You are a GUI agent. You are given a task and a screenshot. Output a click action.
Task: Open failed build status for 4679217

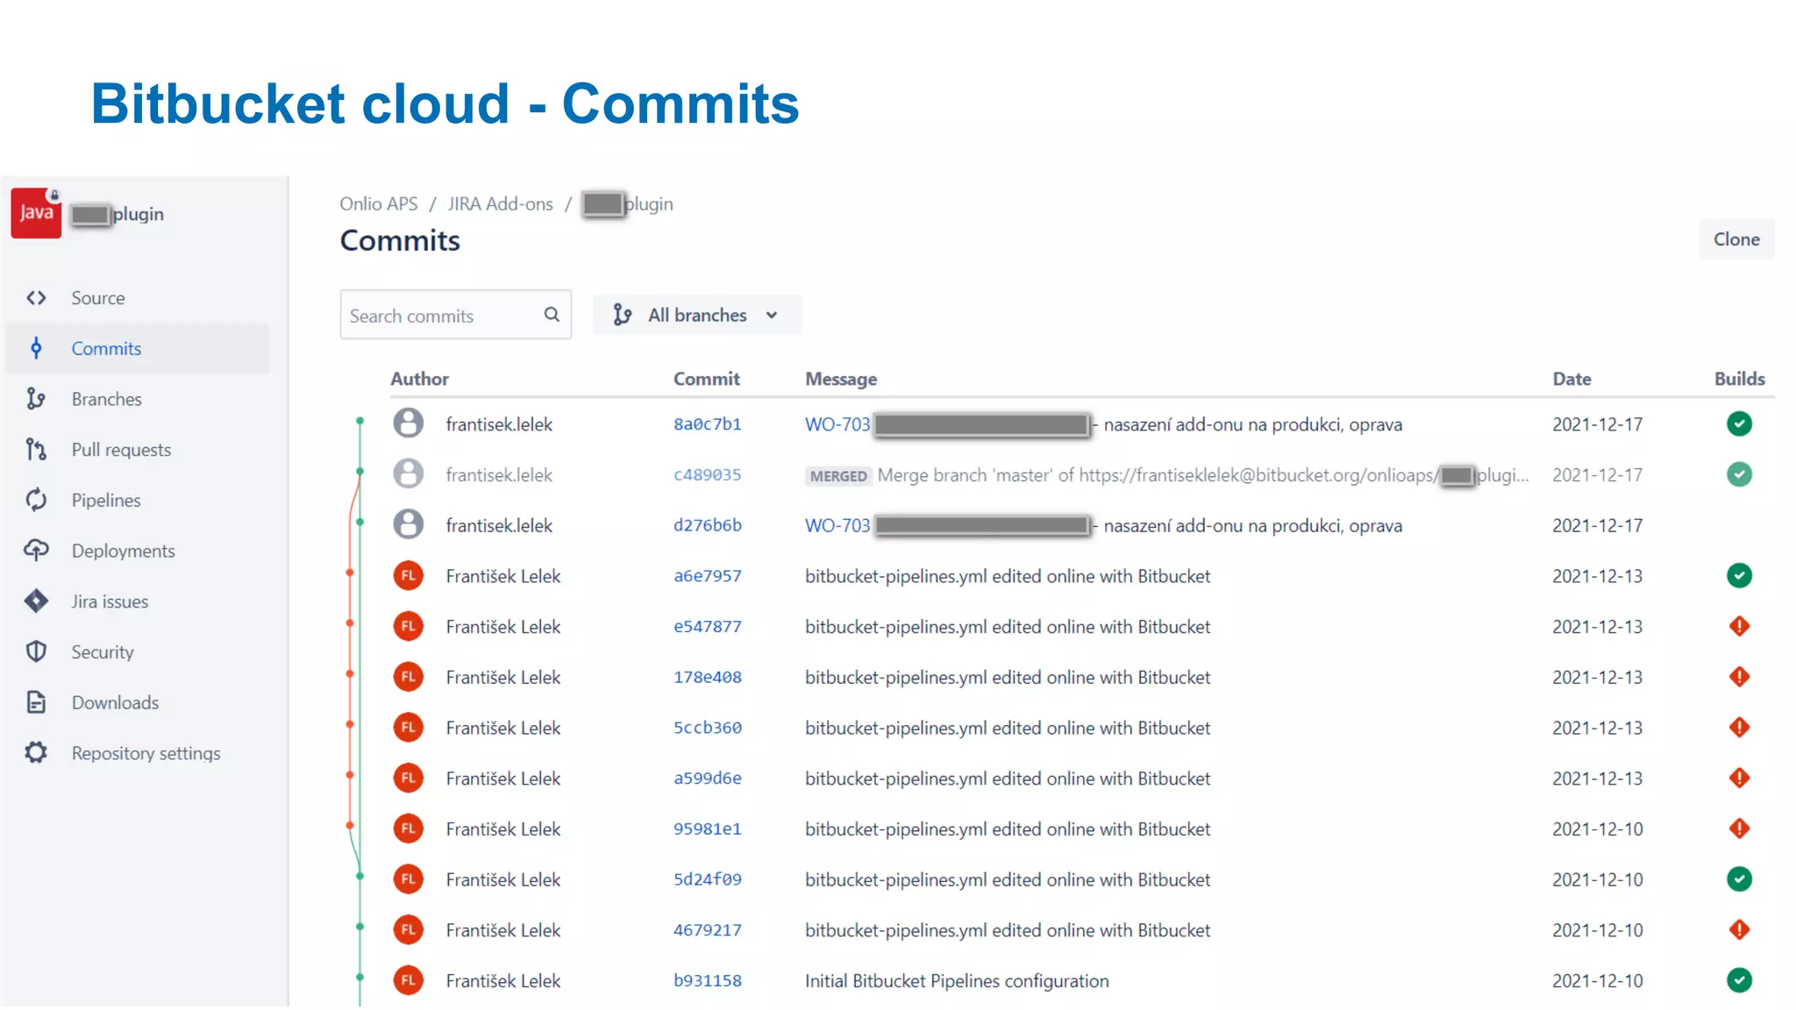1739,929
